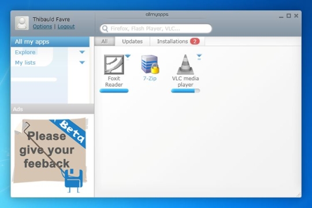Click the Foxit Reader name label
The image size is (312, 208).
(x=114, y=81)
